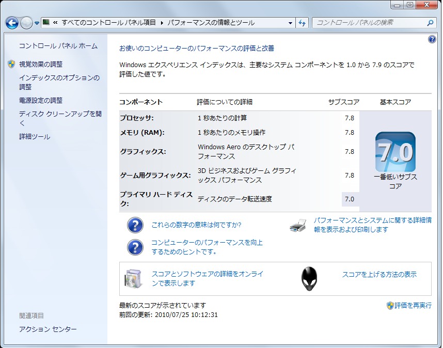Viewport: 443px width, 348px height.
Task: Open コントロール パネル ホーム link
Action: click(x=58, y=46)
